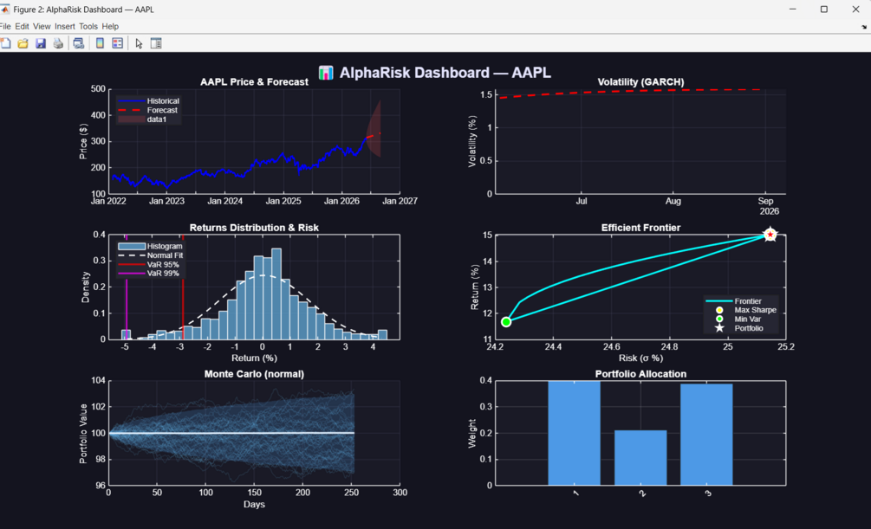Viewport: 871px width, 529px height.
Task: Toggle the Edit Plot arrow tool
Action: 139,43
